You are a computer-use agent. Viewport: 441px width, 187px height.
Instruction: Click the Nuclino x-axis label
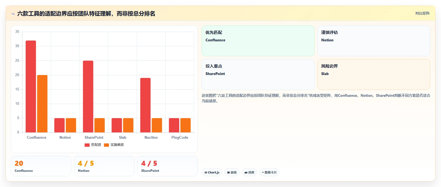click(151, 137)
